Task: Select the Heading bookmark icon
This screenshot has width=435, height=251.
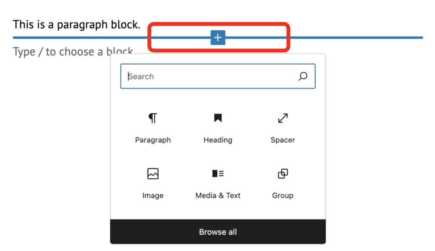Action: 218,118
